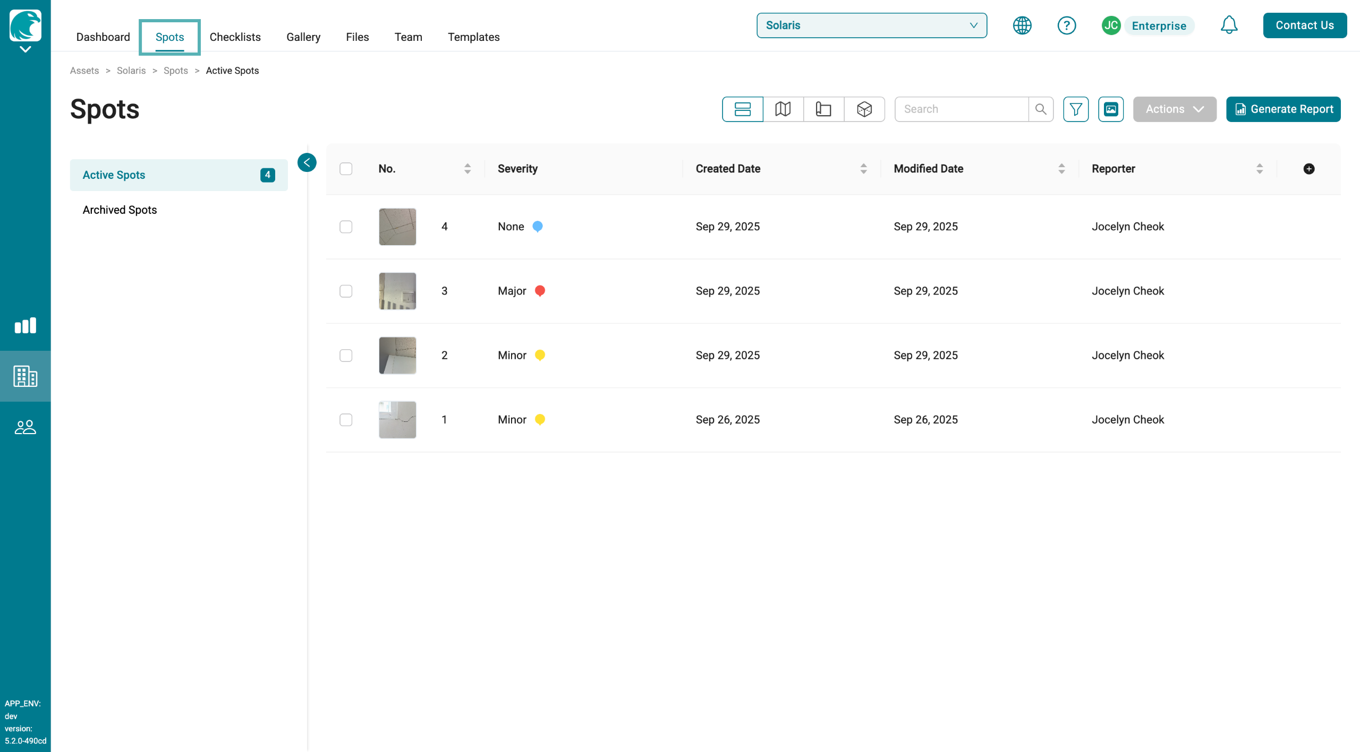Expand the Actions dropdown
Image resolution: width=1360 pixels, height=752 pixels.
pos(1174,109)
